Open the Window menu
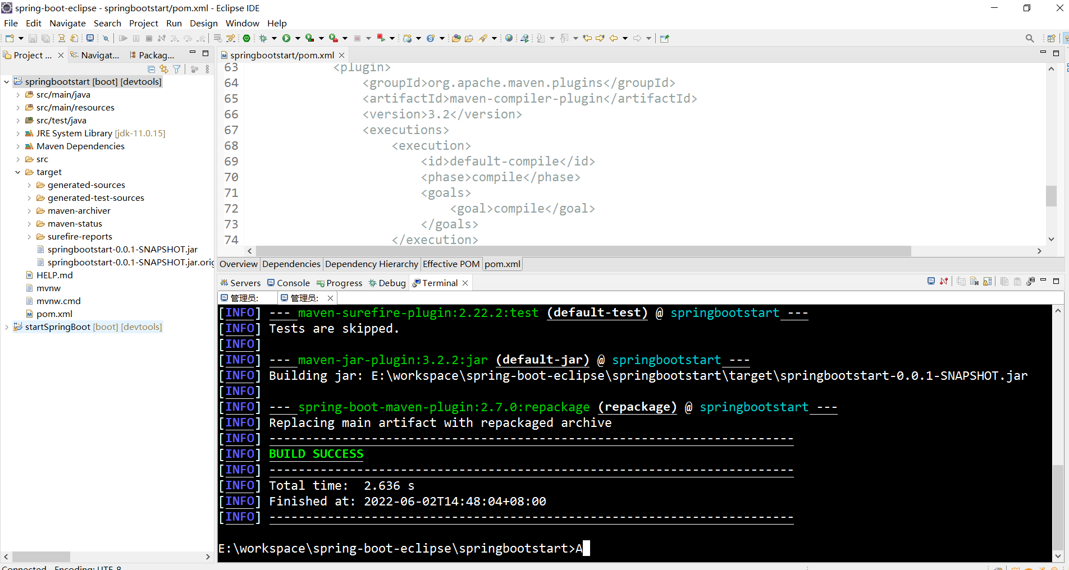This screenshot has width=1069, height=570. tap(242, 23)
